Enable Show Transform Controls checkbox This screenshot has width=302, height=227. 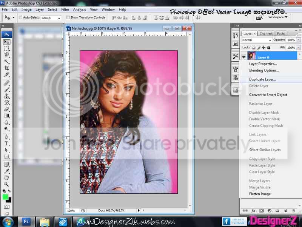pos(68,17)
